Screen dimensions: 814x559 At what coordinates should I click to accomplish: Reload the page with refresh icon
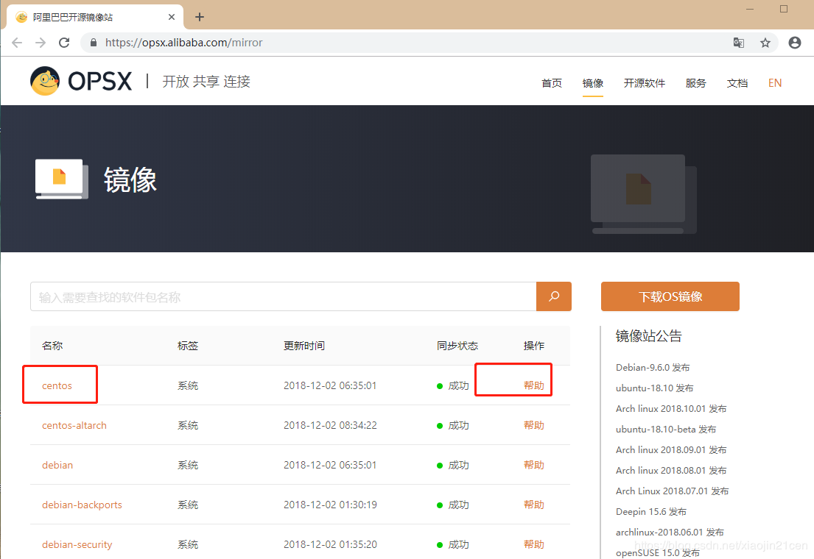[x=64, y=43]
